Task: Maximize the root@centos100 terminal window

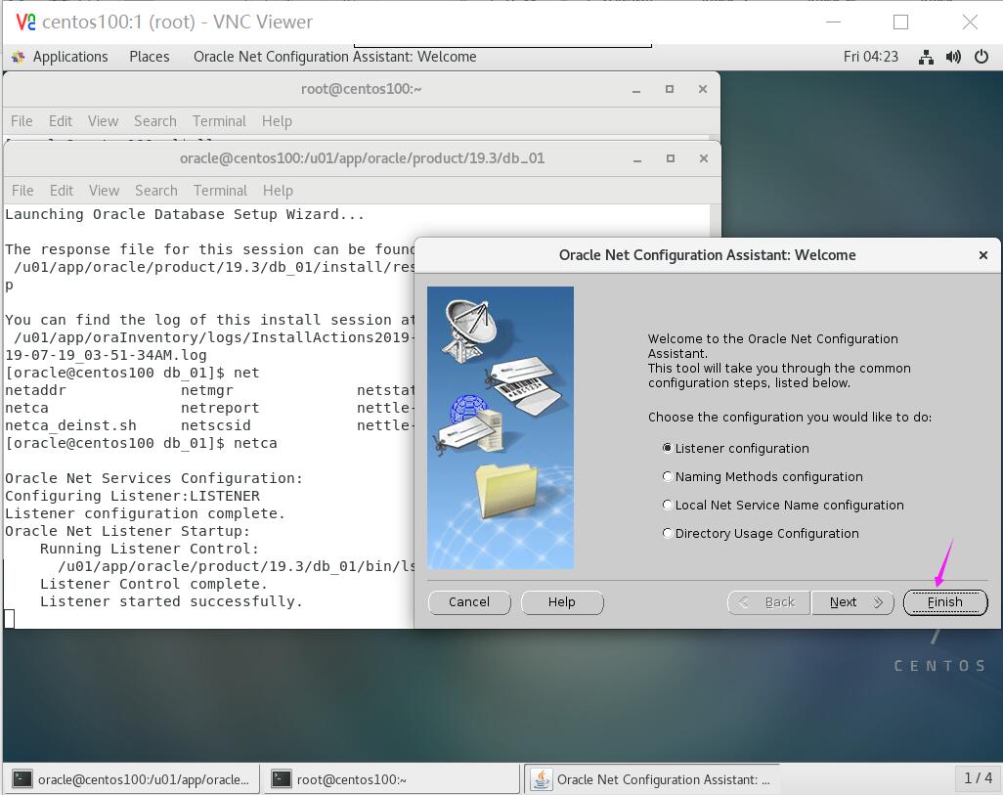Action: pyautogui.click(x=669, y=89)
